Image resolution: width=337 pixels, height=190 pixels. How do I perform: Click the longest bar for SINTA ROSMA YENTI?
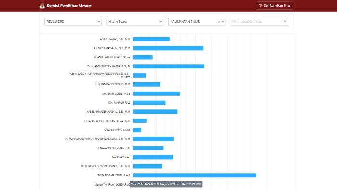click(x=194, y=176)
